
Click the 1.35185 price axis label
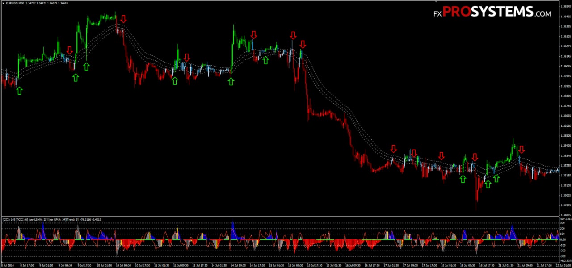565,176
